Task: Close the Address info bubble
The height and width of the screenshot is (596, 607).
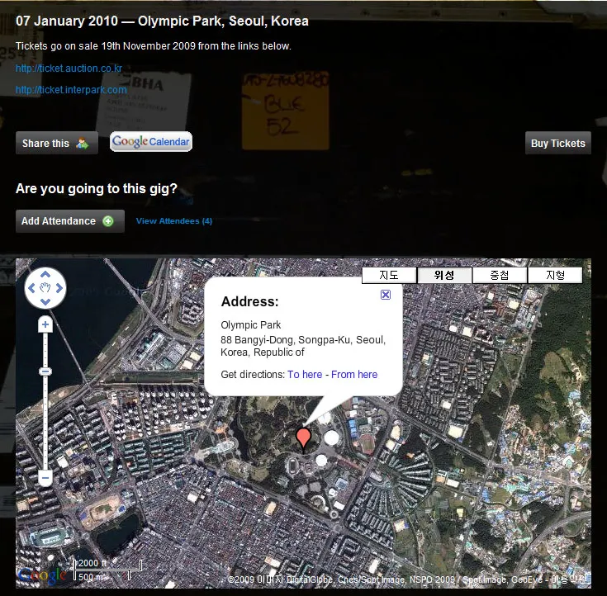Action: click(x=386, y=295)
